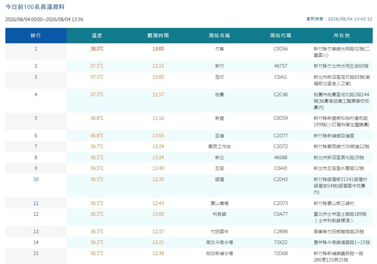The width and height of the screenshot is (377, 264).
Task: Click the 觀測時間 column header
Action: (158, 35)
